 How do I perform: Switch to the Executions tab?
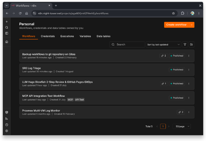click(67, 36)
